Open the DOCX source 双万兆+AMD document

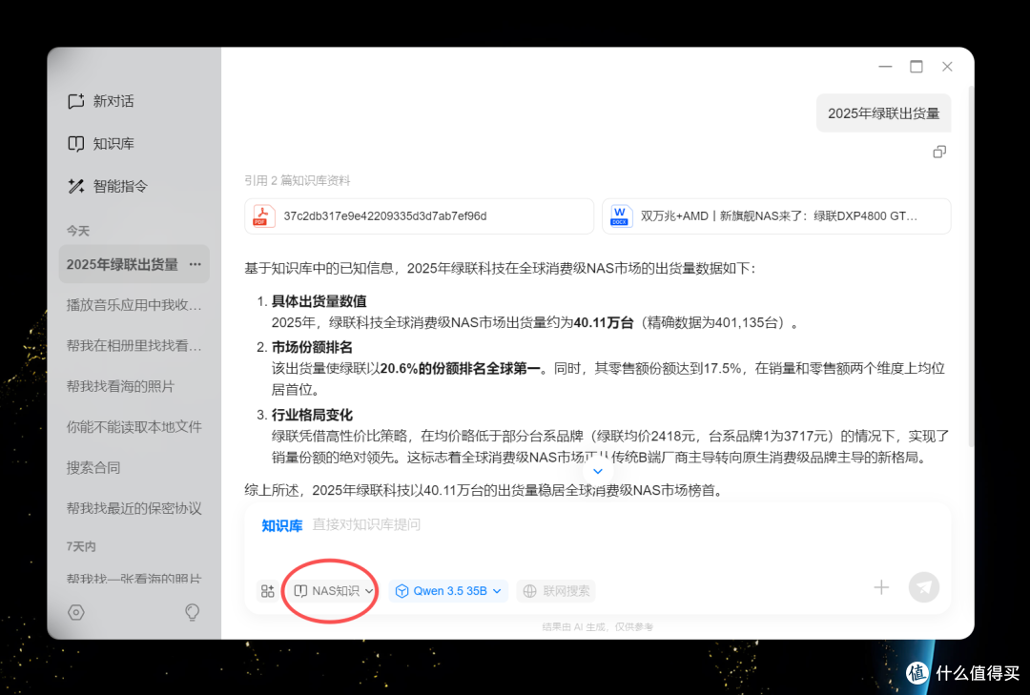tap(776, 216)
